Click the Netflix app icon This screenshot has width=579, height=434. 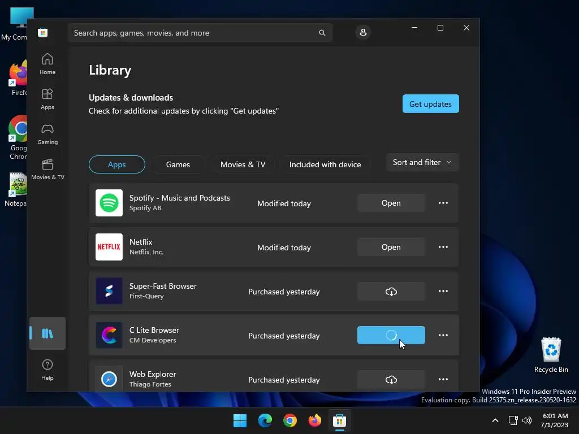click(109, 247)
